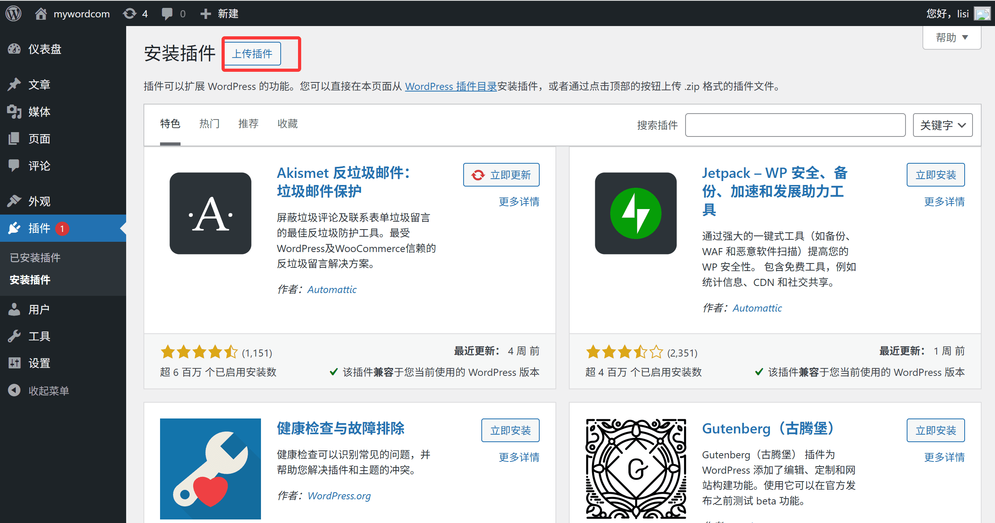Click the 上传插件 button
This screenshot has width=995, height=523.
point(252,54)
